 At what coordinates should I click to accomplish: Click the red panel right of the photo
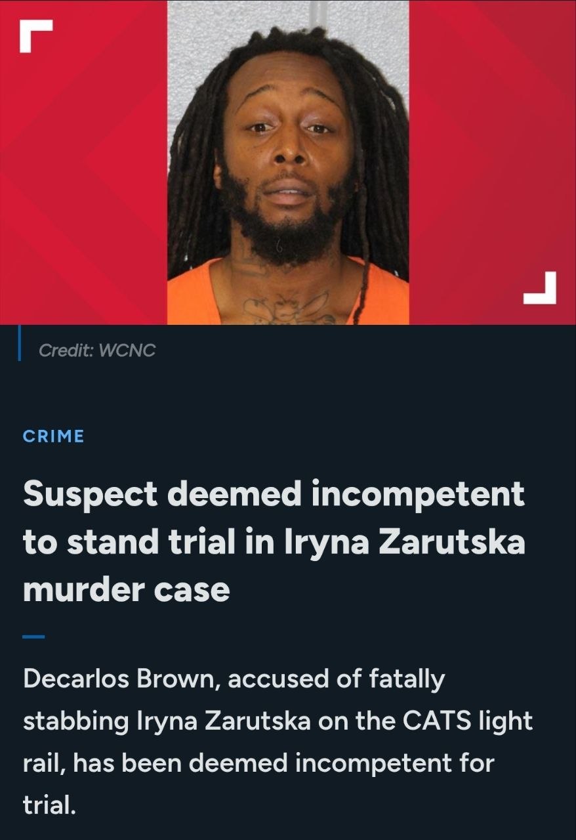(493, 162)
